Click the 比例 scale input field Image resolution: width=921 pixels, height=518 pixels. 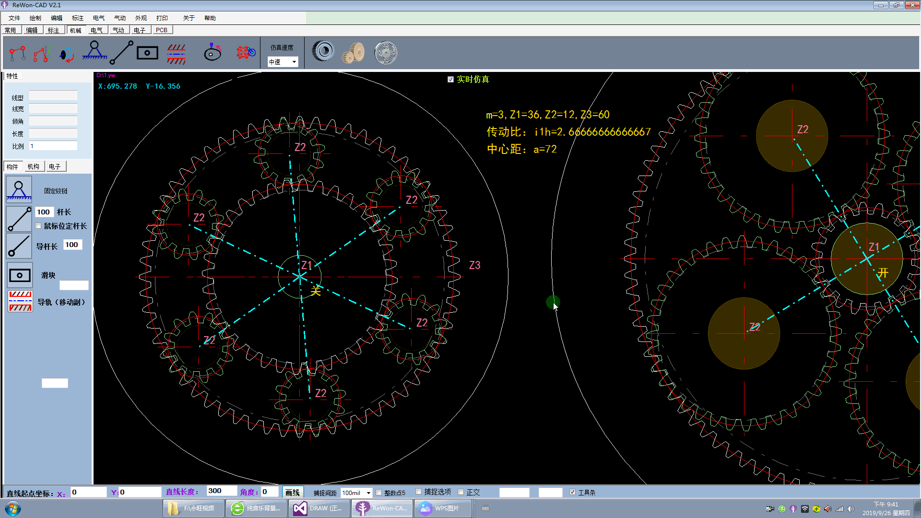tap(53, 146)
